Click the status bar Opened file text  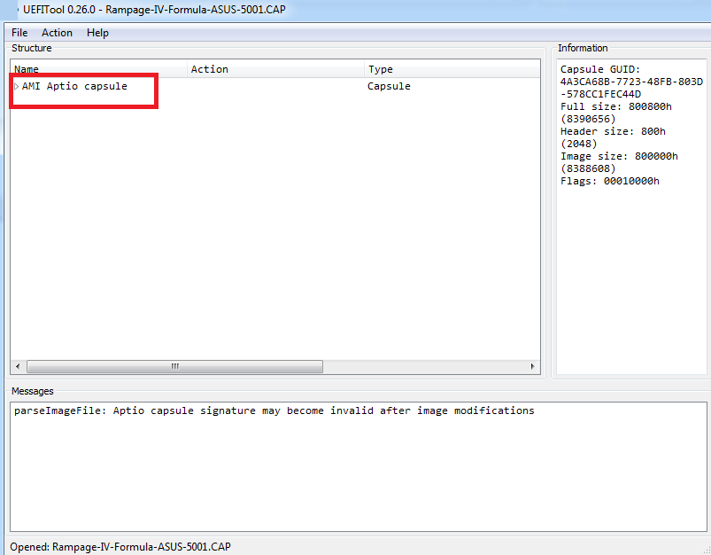tap(120, 546)
